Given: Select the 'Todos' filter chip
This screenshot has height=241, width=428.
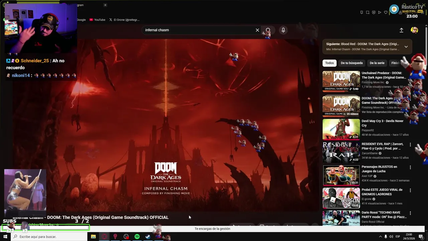Looking at the screenshot, I should [329, 63].
